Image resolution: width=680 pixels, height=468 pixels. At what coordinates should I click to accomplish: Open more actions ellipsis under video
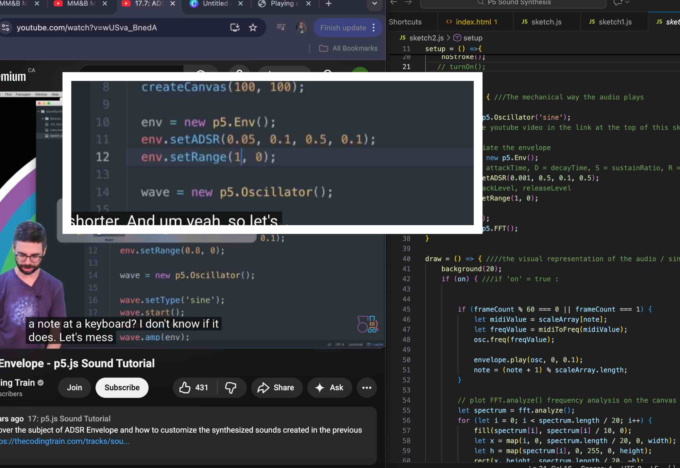tap(367, 387)
